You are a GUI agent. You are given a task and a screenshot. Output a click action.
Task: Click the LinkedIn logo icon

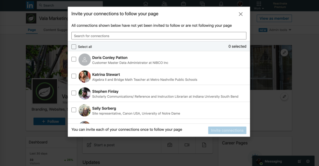pyautogui.click(x=30, y=5)
